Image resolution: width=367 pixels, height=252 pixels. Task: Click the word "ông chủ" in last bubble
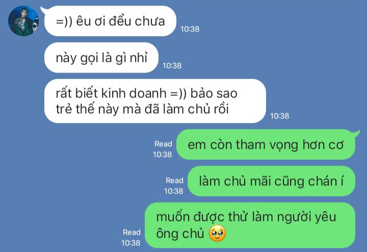180,234
